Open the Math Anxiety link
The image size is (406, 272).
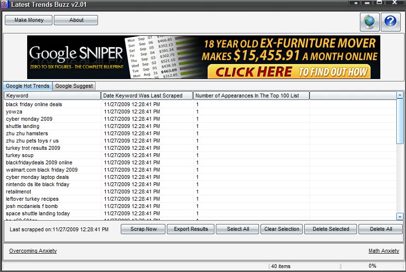tap(384, 251)
